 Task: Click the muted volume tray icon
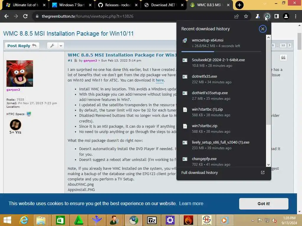[x=274, y=220]
